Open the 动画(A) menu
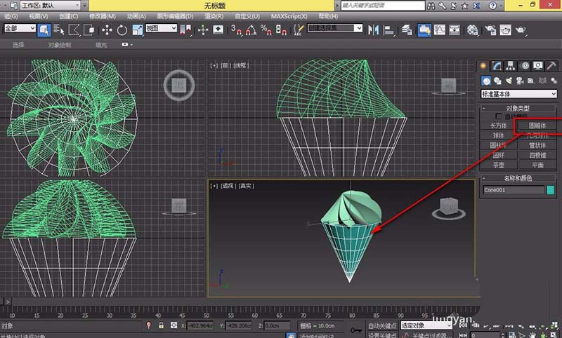The height and width of the screenshot is (338, 562). tap(136, 16)
